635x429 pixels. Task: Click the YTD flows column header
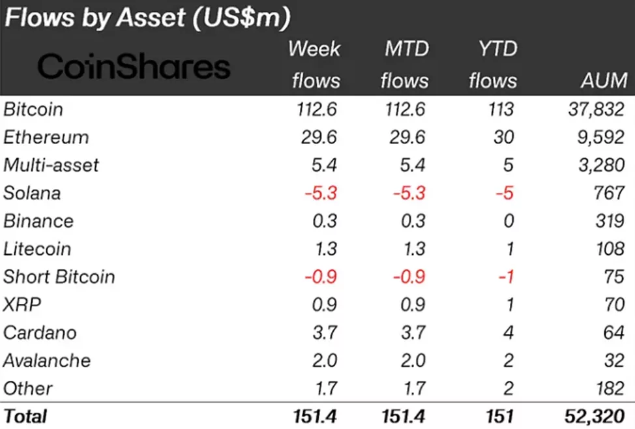(x=493, y=65)
